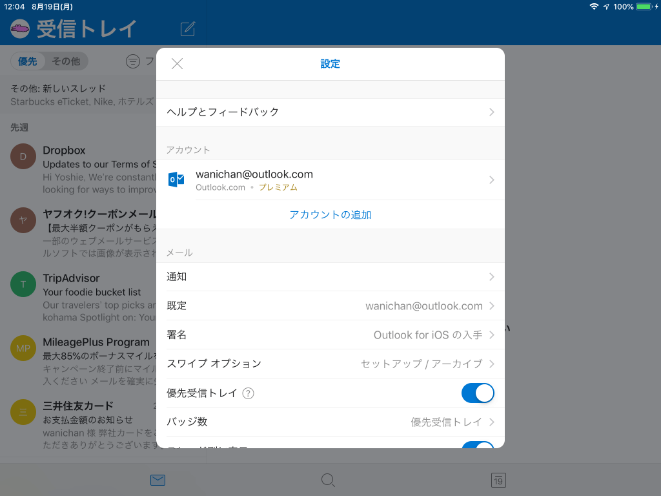The image size is (661, 496).
Task: Open TripAdvisor foodie bucket list email
Action: point(78,297)
